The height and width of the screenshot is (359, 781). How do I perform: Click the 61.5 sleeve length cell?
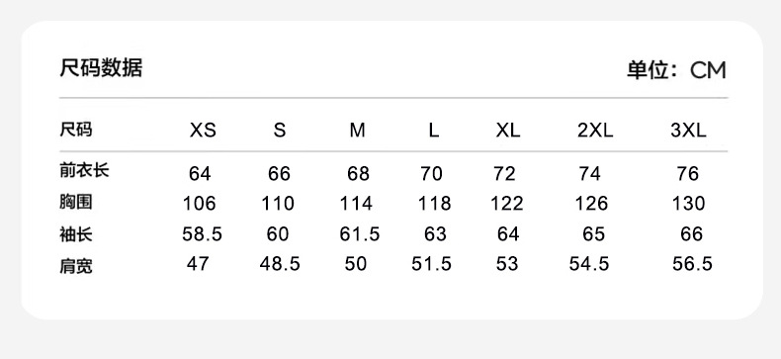click(360, 233)
